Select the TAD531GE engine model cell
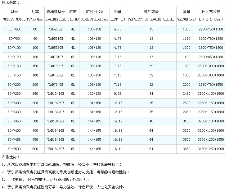This screenshot has height=192, width=229. pos(56,39)
